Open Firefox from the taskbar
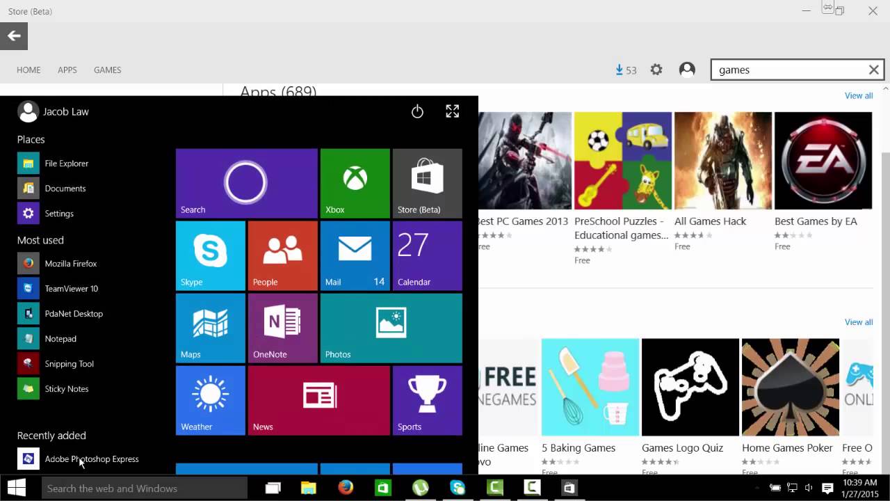Image resolution: width=890 pixels, height=501 pixels. [346, 488]
